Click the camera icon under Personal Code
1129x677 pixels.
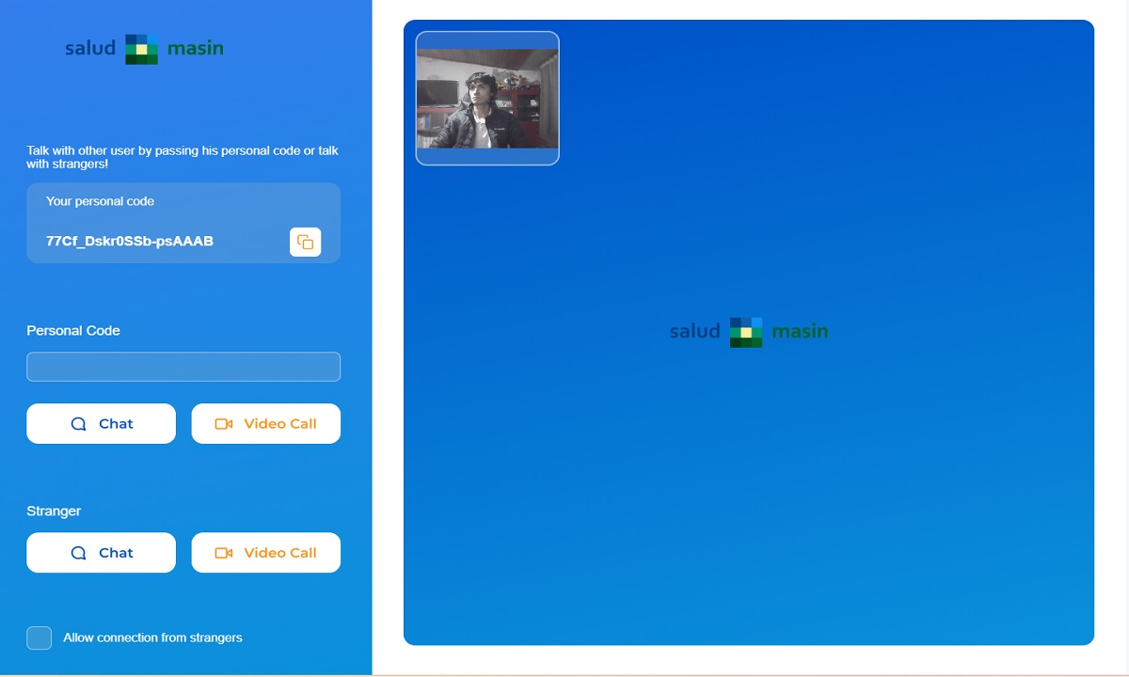click(224, 424)
